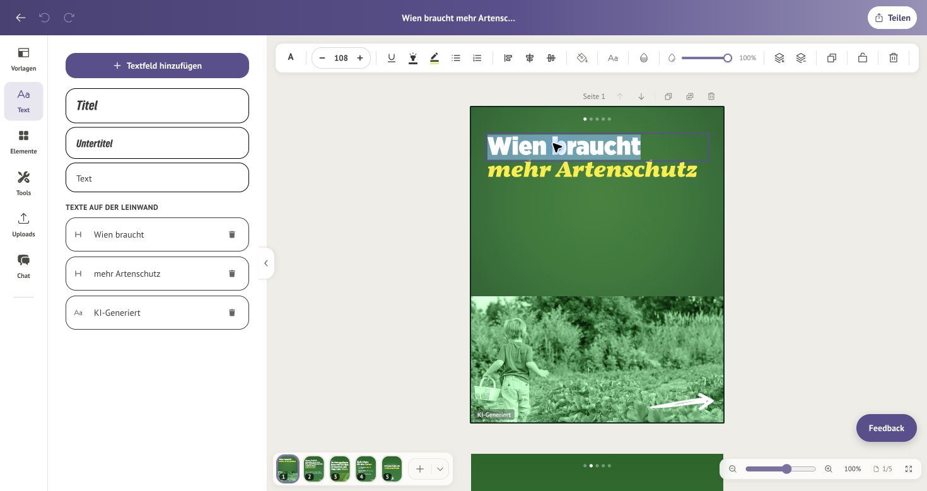Toggle underline formatting
The image size is (927, 491).
(x=392, y=58)
